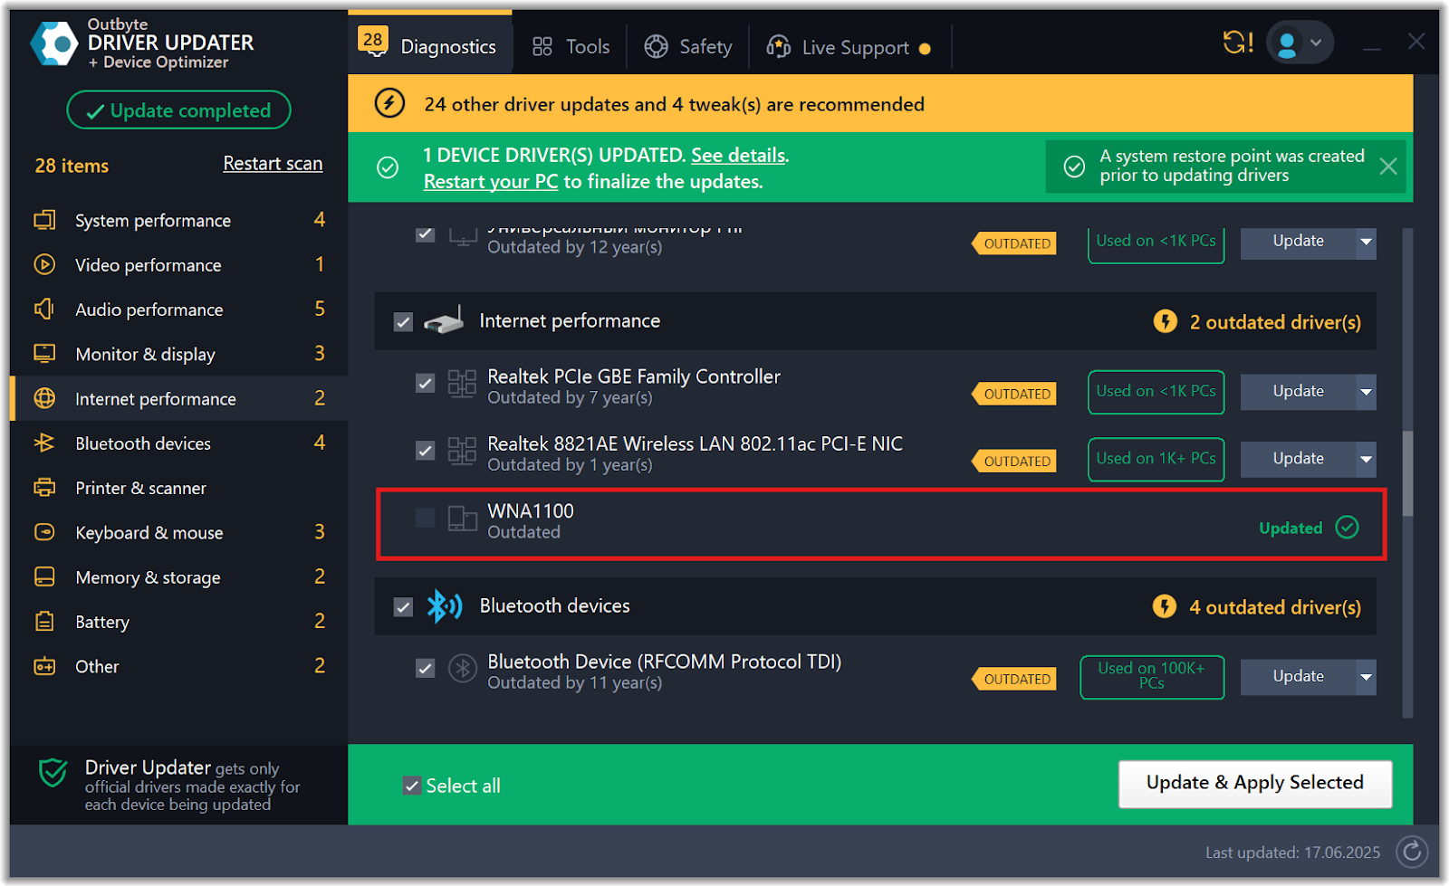Image resolution: width=1449 pixels, height=886 pixels.
Task: Open the Live Support tab
Action: 849,47
